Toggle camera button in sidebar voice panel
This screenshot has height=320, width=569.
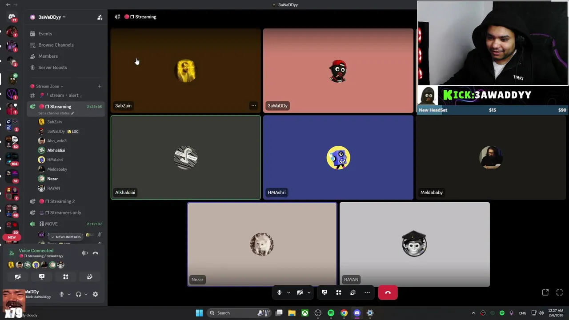18,276
